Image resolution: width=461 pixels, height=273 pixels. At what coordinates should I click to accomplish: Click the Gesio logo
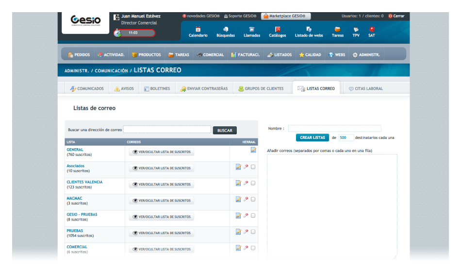click(x=85, y=20)
